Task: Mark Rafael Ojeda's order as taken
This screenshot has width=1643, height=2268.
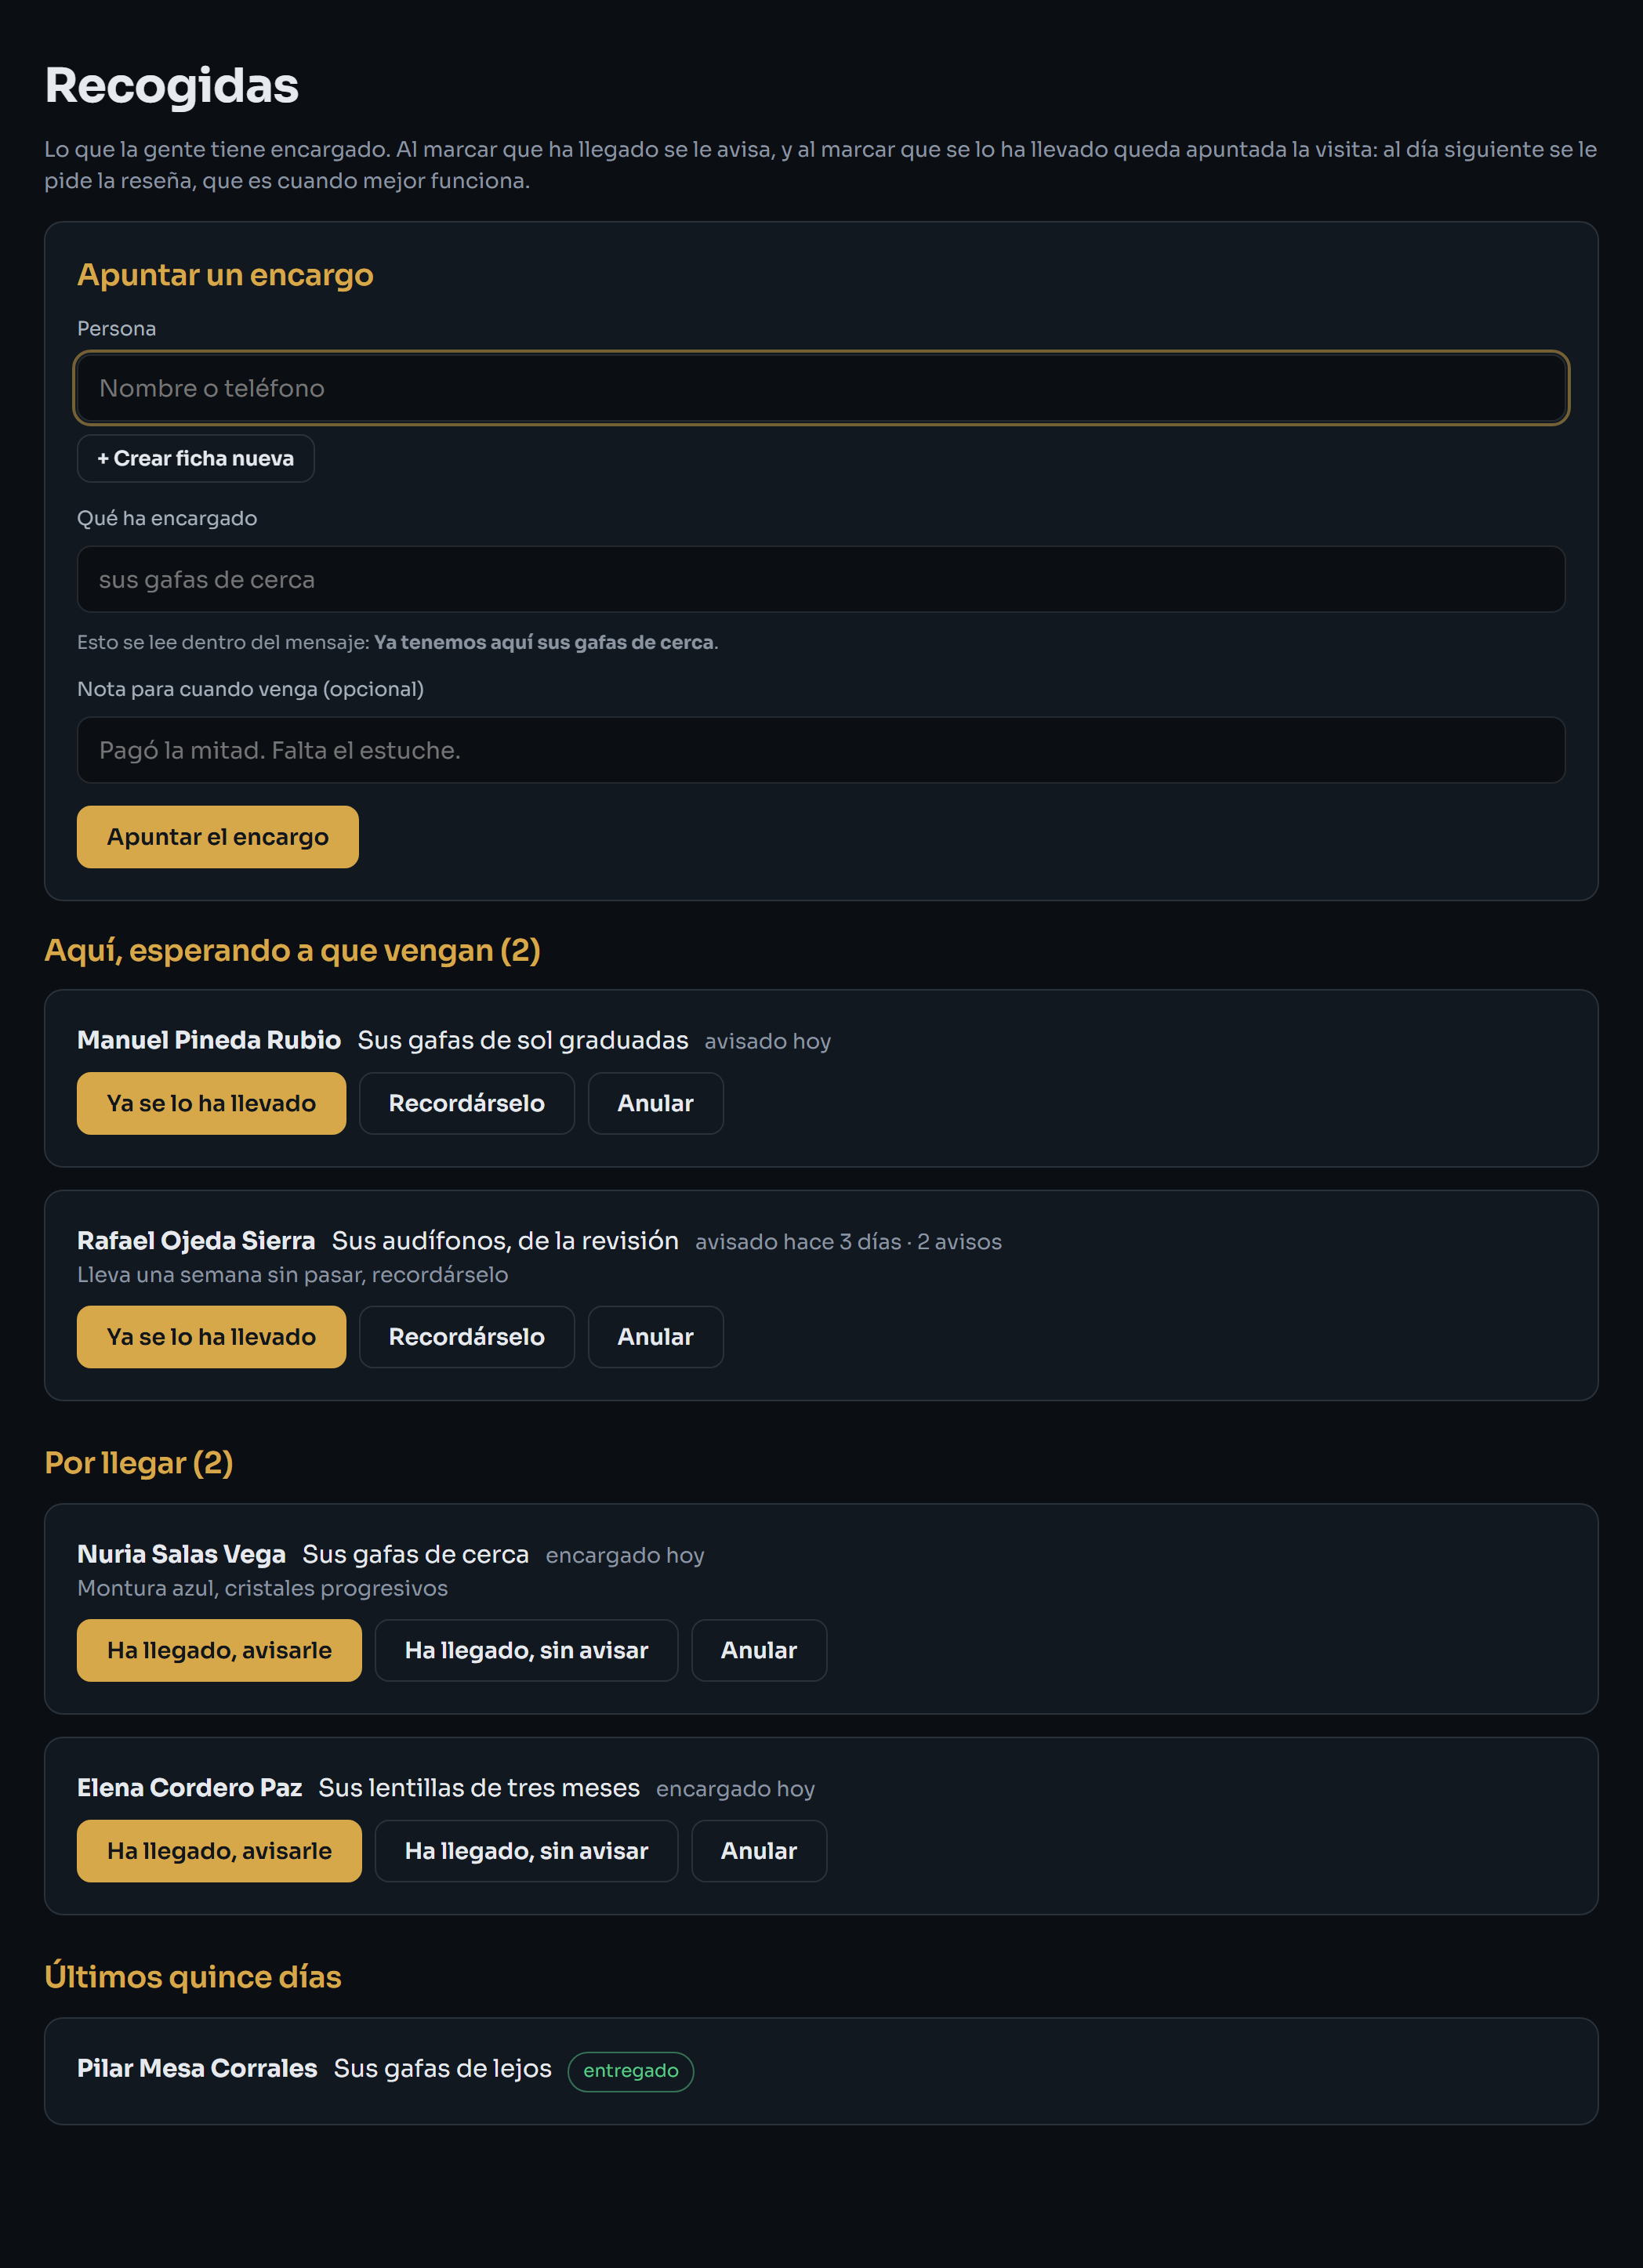Action: coord(212,1337)
